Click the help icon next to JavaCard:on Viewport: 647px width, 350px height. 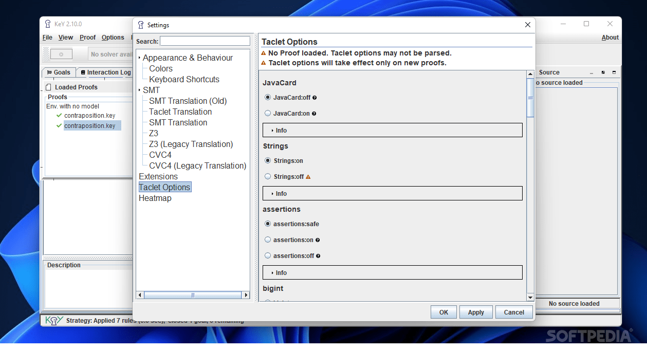pyautogui.click(x=314, y=114)
